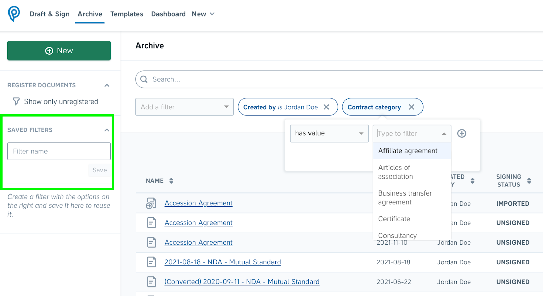
Task: Add another value with the plus circle icon
Action: click(x=462, y=133)
